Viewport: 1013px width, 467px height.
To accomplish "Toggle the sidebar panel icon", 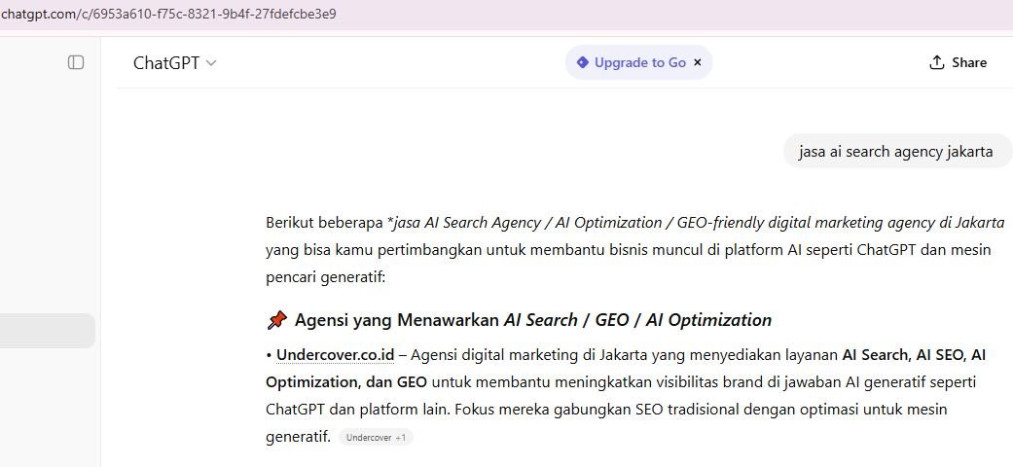I will pyautogui.click(x=76, y=62).
